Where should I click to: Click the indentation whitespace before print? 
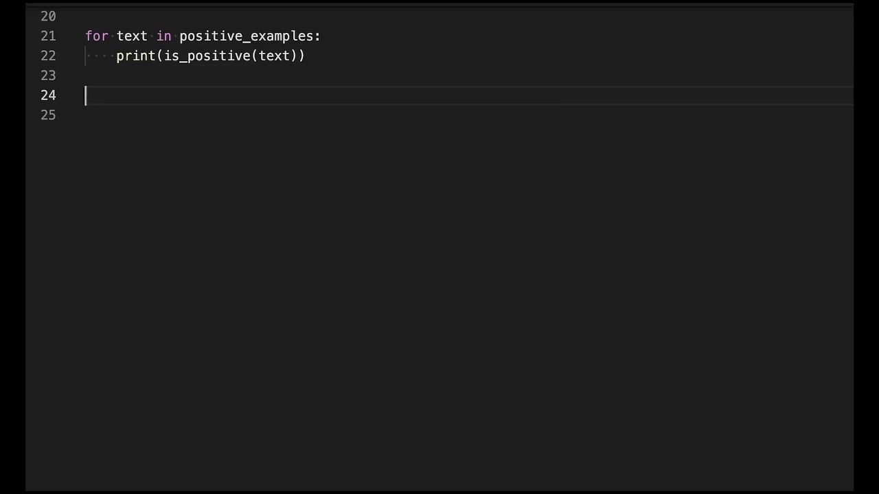click(100, 56)
